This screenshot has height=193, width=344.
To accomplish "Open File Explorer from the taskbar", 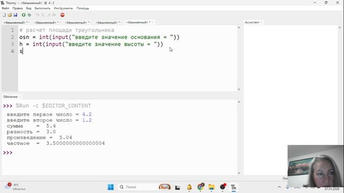I will point(211,187).
